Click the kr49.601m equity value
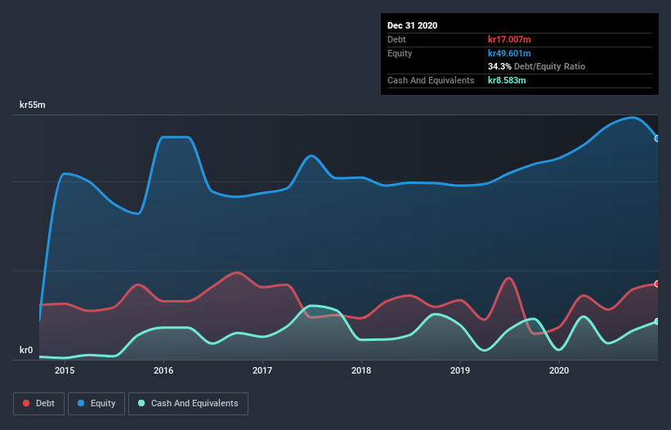This screenshot has width=671, height=430. [x=509, y=53]
